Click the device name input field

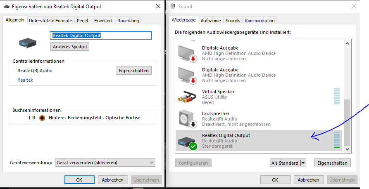101,35
